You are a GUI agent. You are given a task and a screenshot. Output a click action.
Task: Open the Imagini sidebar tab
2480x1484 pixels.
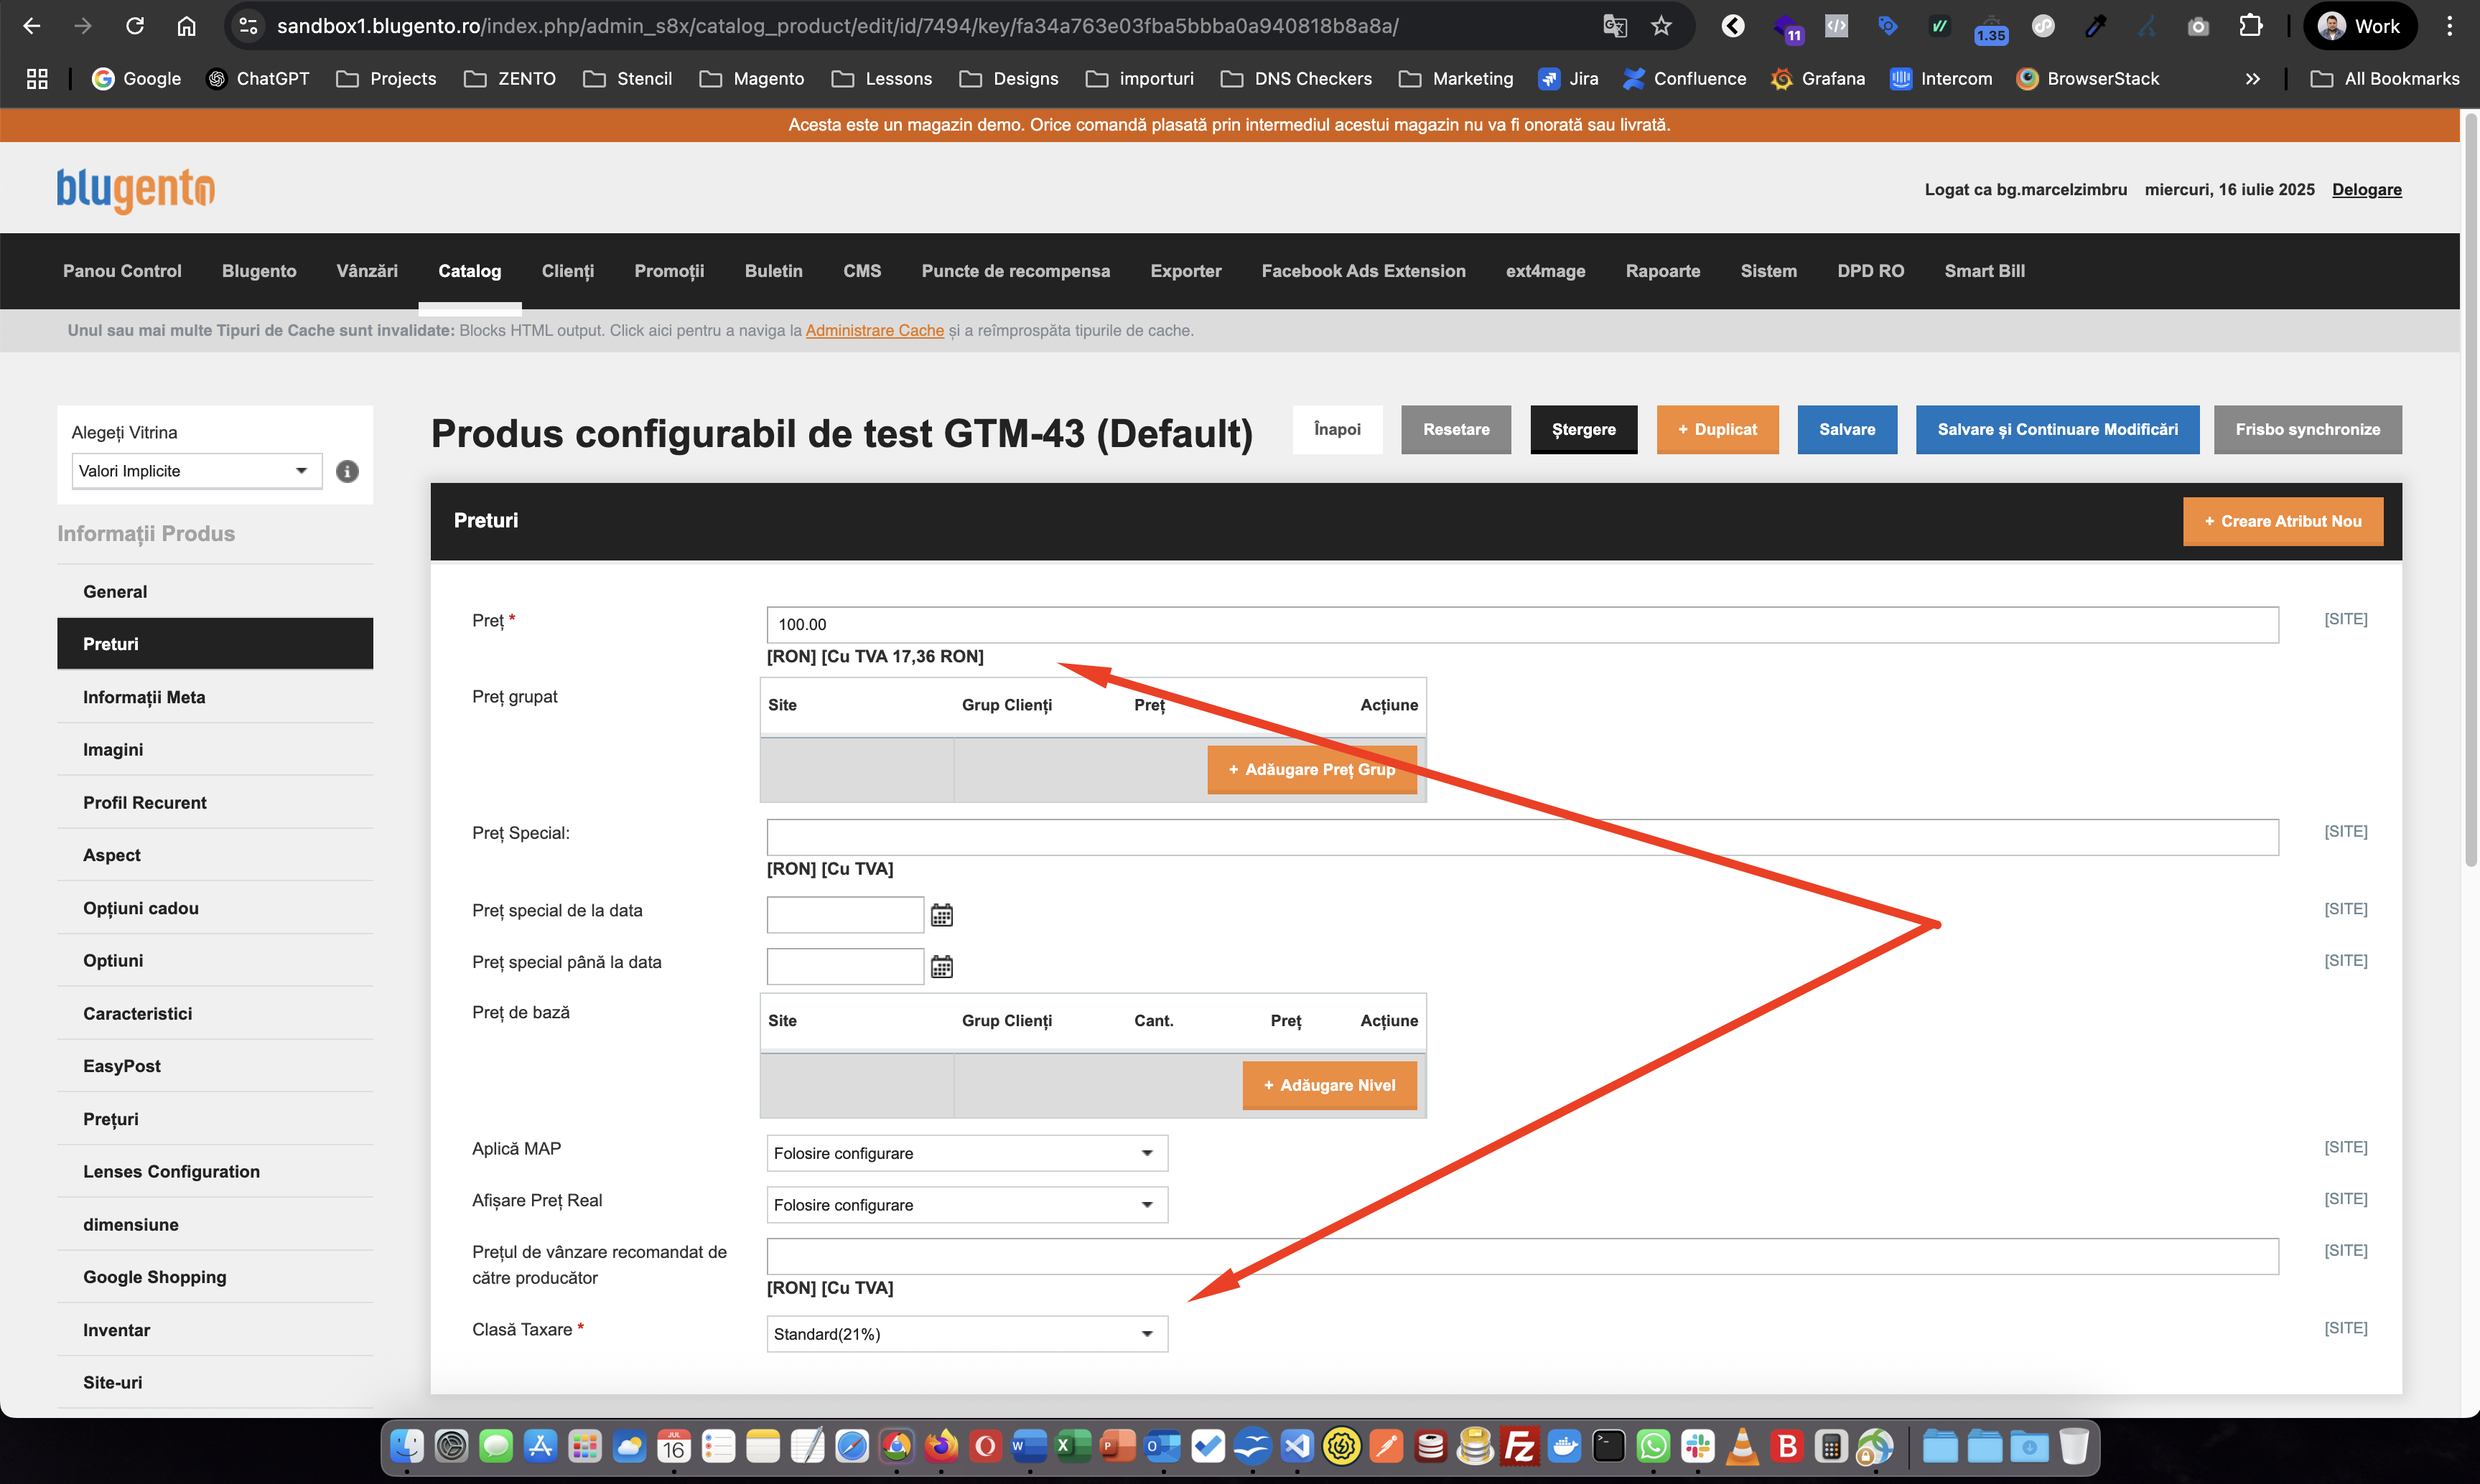[215, 750]
